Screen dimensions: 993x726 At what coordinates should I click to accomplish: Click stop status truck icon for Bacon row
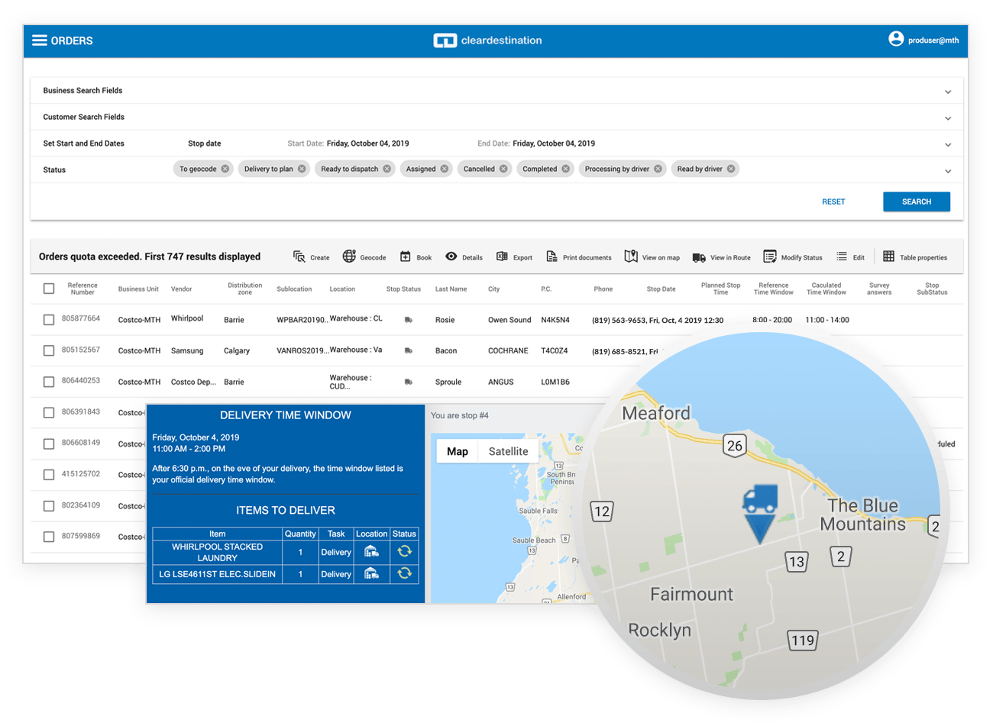(x=409, y=351)
